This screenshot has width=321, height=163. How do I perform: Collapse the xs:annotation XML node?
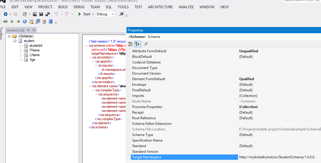[x=90, y=58]
